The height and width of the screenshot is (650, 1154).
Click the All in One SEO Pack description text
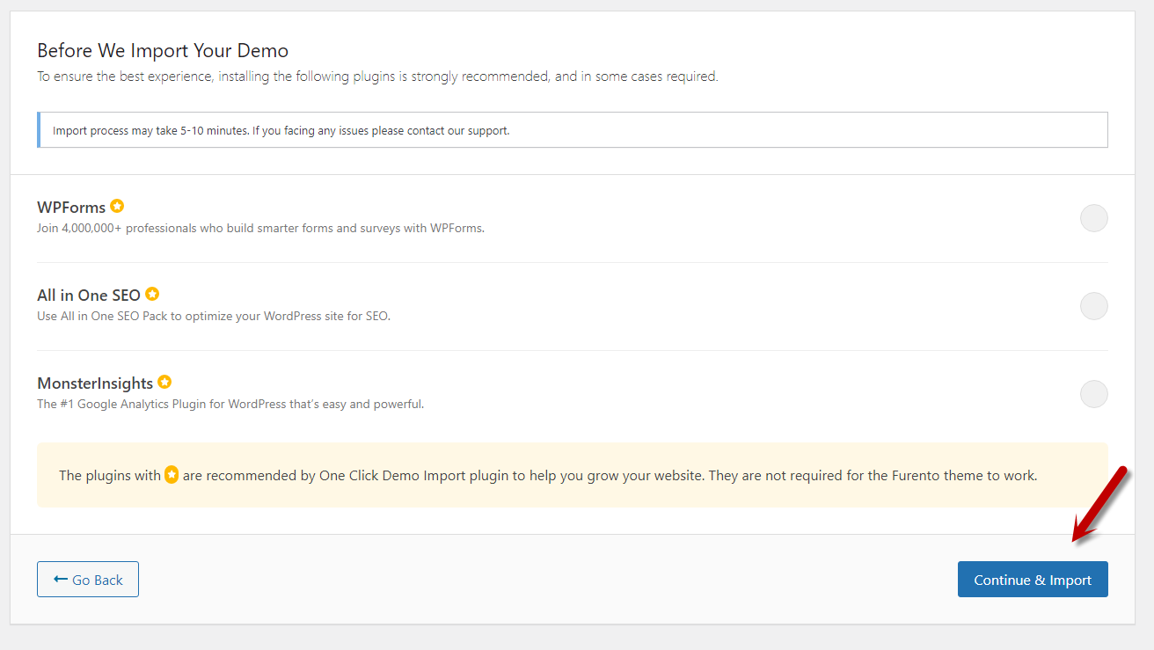click(x=214, y=316)
